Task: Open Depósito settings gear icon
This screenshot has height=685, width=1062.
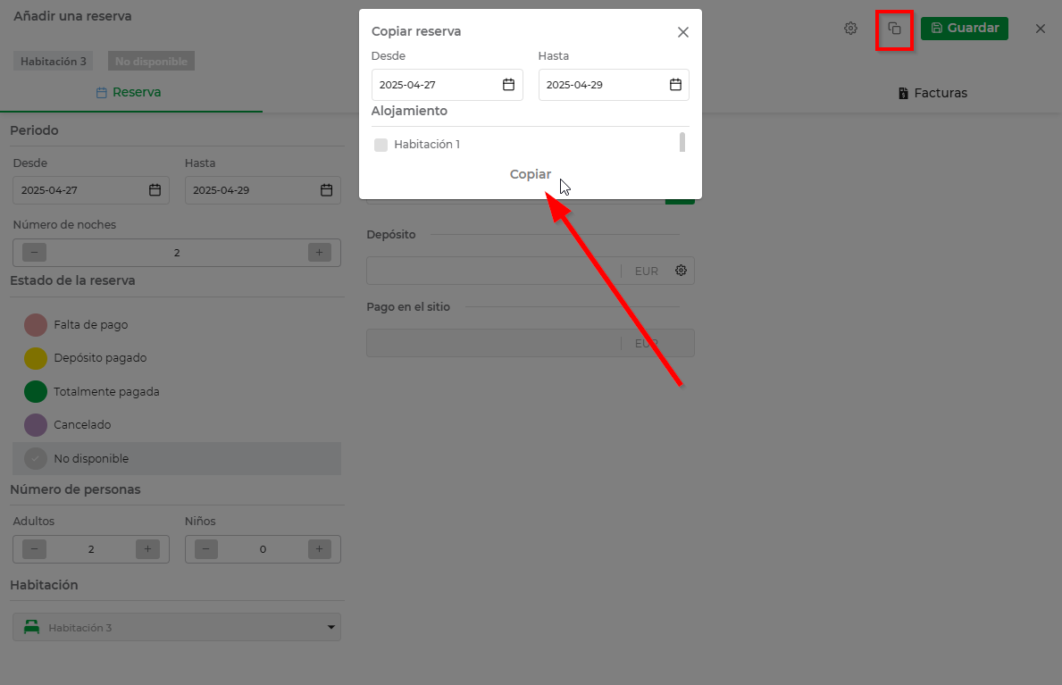Action: pyautogui.click(x=682, y=271)
